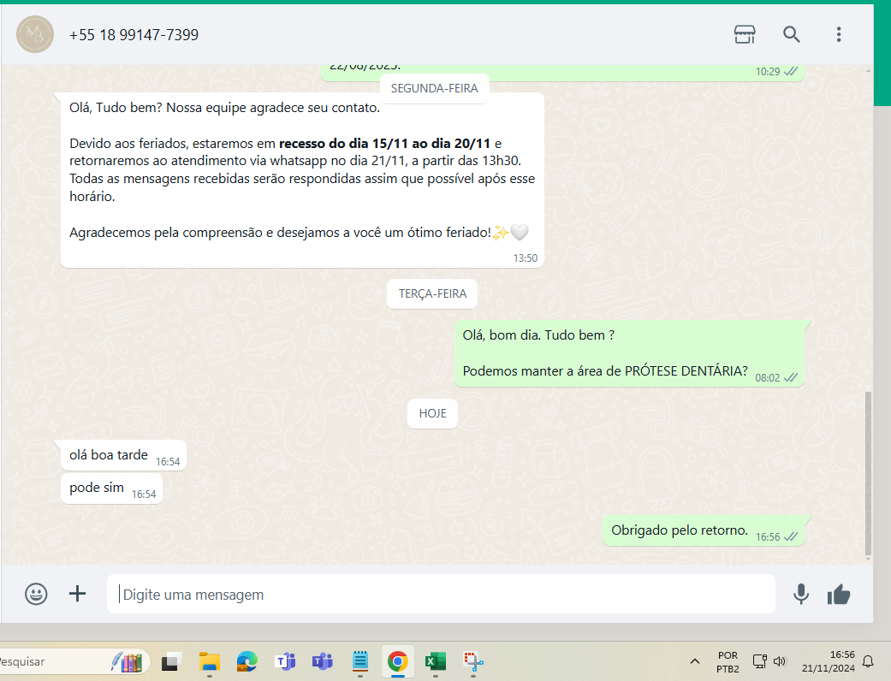The height and width of the screenshot is (681, 891).
Task: Click the POR PTB2 language indicator
Action: (x=728, y=662)
